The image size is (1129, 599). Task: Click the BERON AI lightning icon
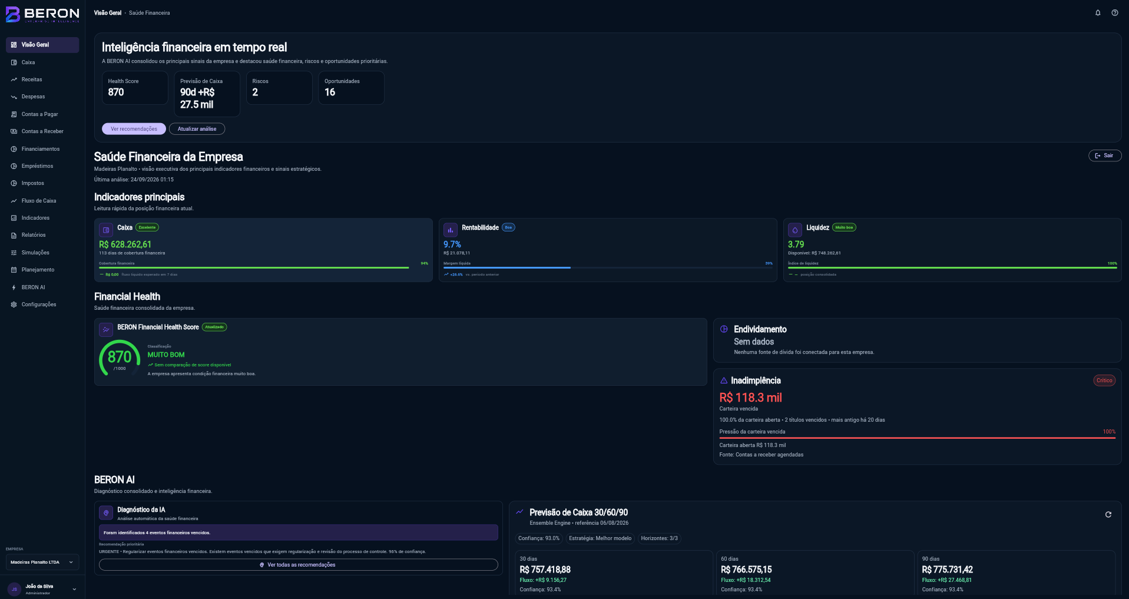pos(14,287)
